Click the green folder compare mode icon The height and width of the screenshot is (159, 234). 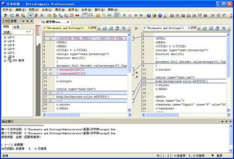(x=55, y=16)
